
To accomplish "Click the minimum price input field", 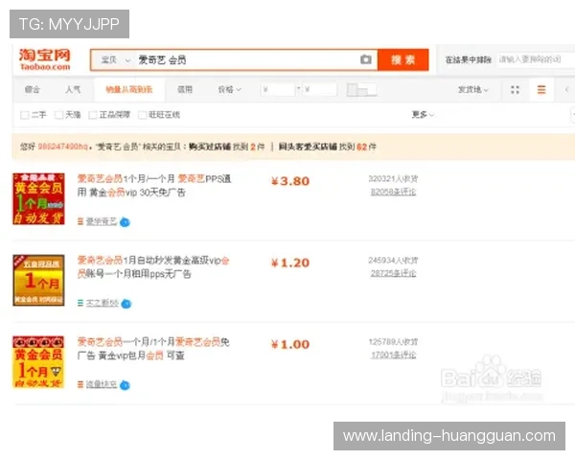I will [x=278, y=89].
